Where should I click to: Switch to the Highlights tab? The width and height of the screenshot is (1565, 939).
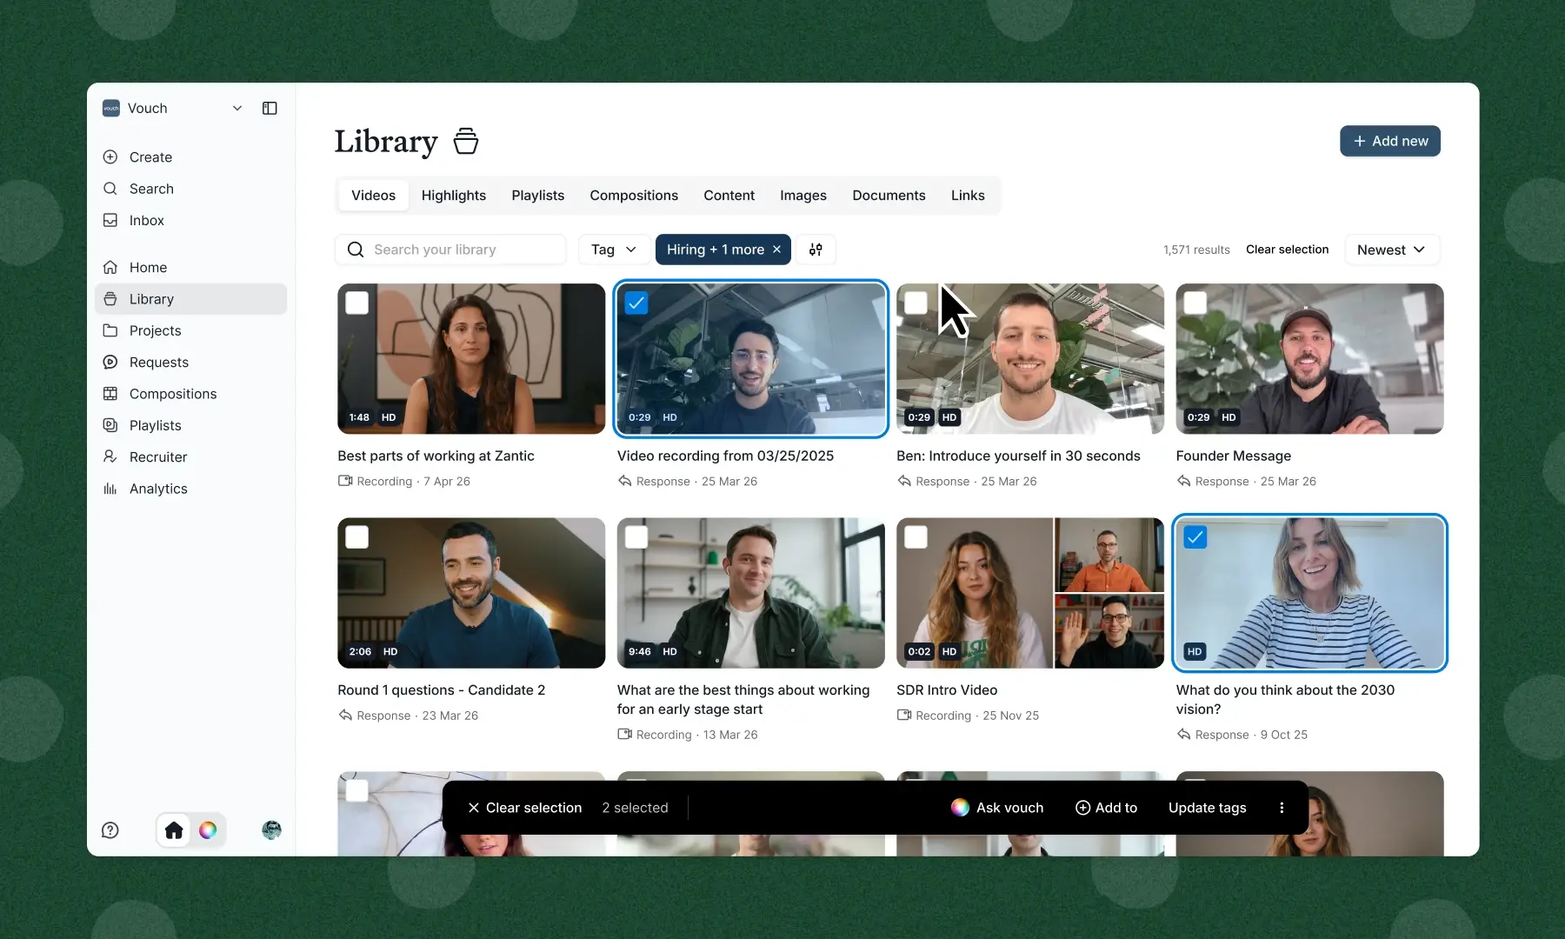click(x=454, y=196)
